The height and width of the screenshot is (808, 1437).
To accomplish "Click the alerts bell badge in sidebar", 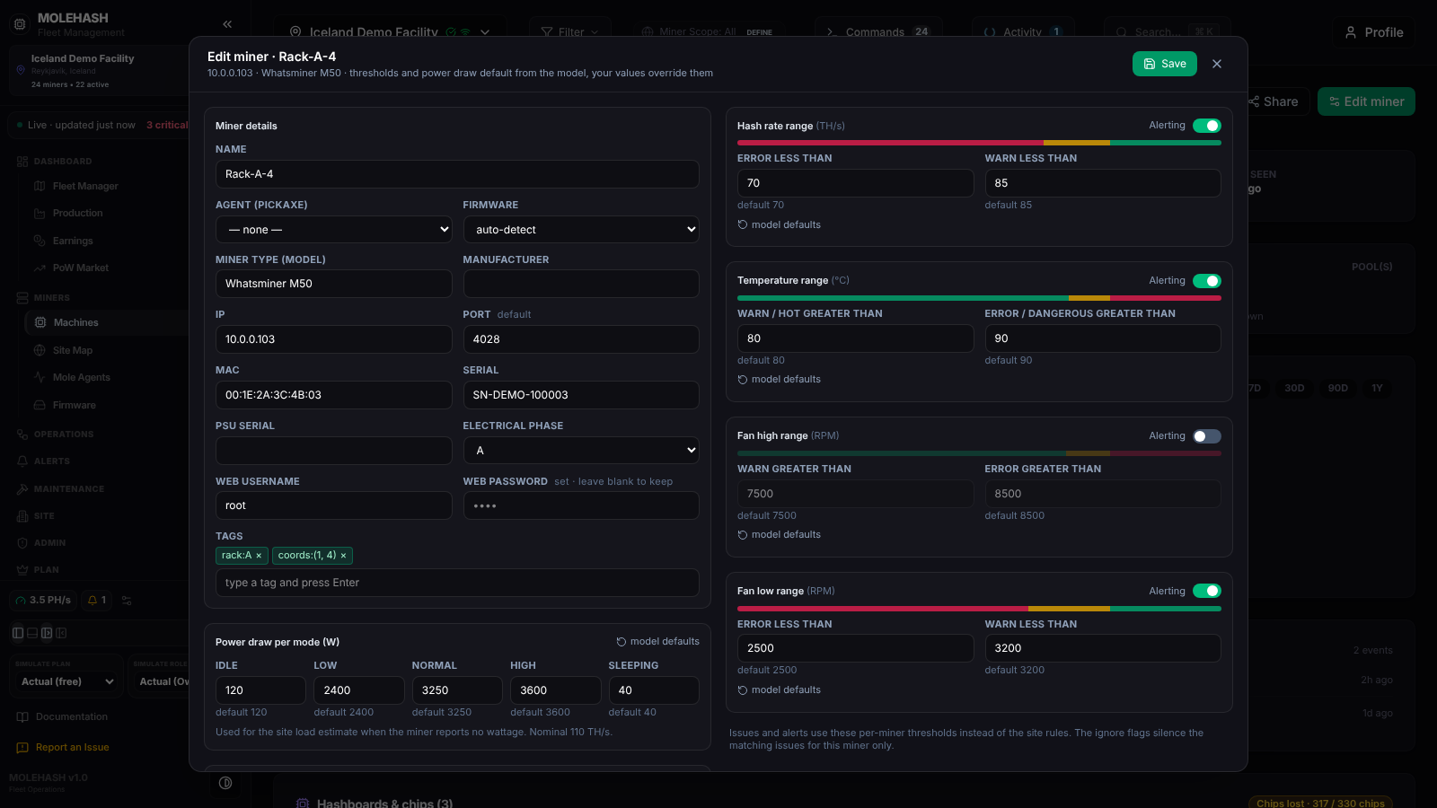I will 96,600.
